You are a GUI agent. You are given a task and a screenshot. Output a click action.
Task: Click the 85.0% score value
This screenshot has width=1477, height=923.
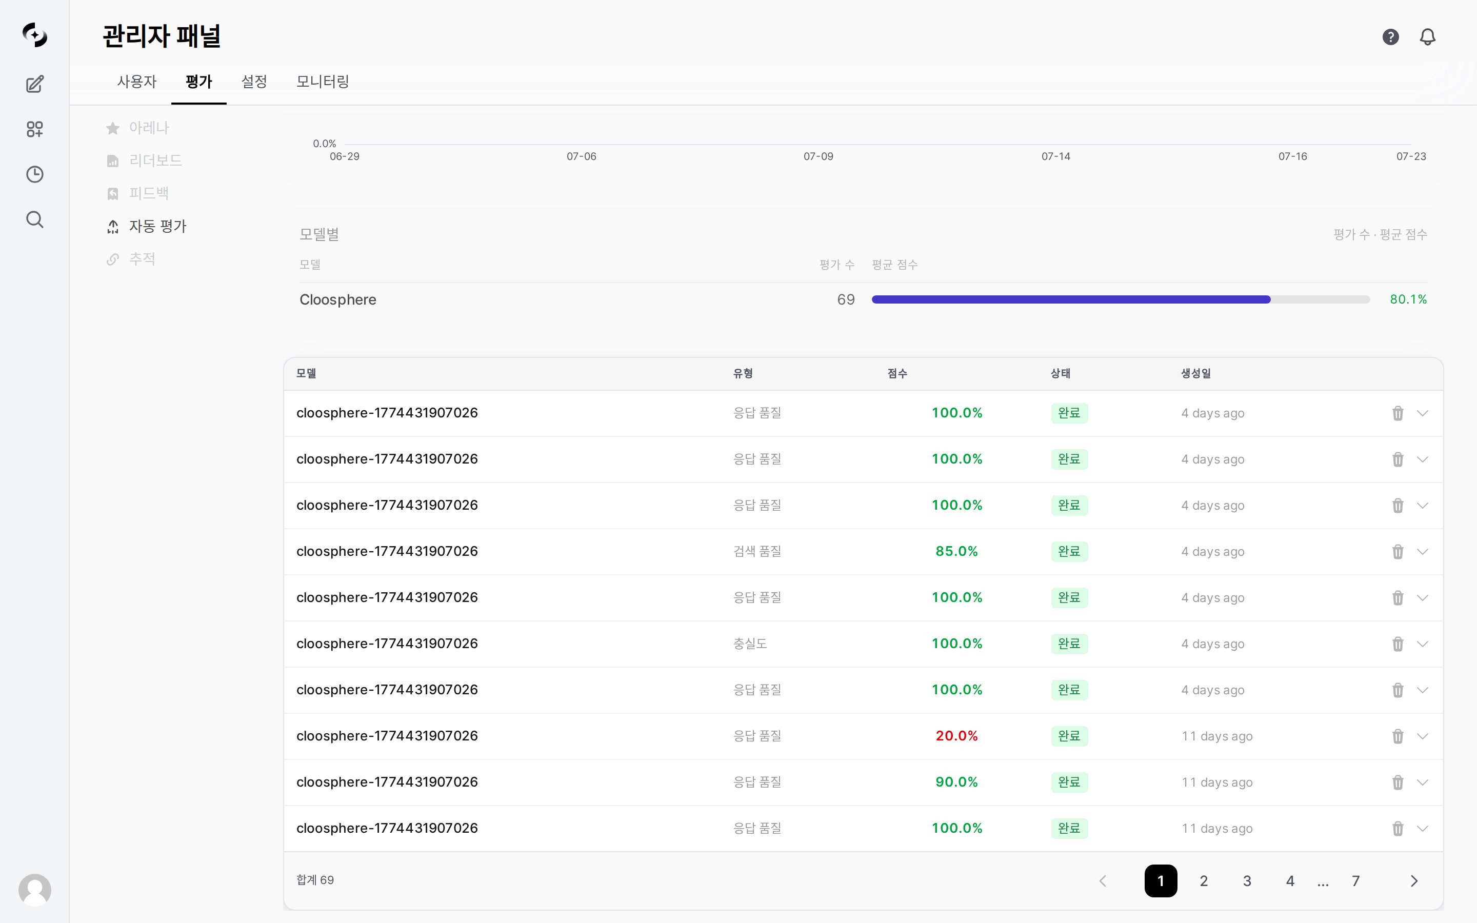click(x=956, y=551)
